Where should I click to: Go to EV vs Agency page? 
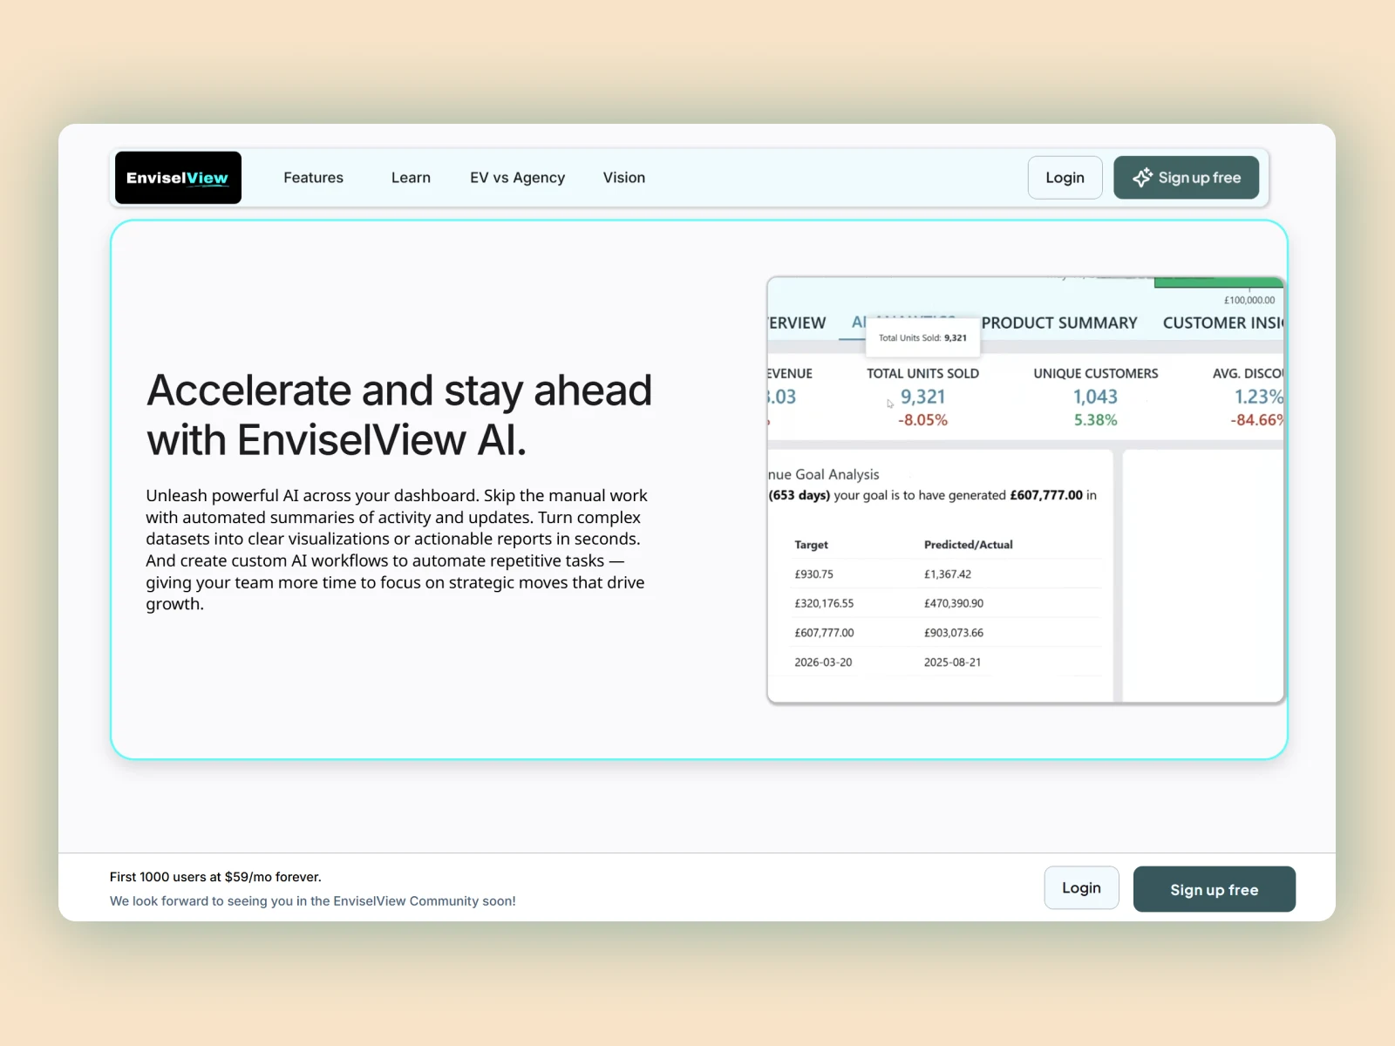tap(517, 178)
